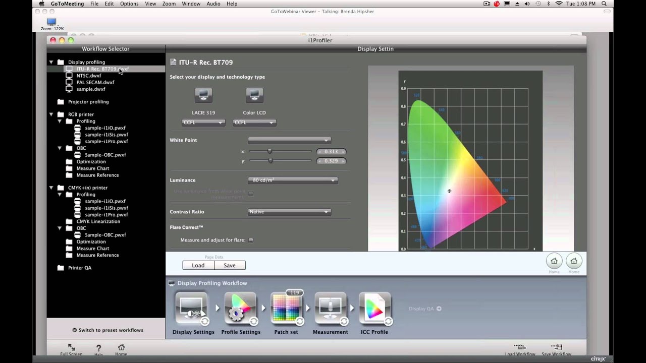Click the Display QA arrow icon
This screenshot has width=646, height=363.
(x=439, y=309)
